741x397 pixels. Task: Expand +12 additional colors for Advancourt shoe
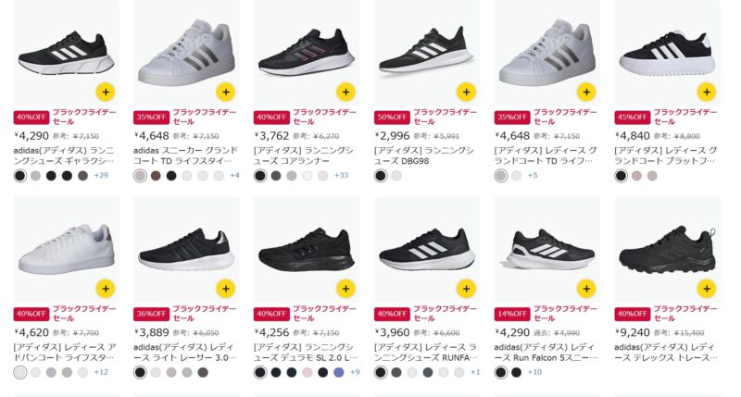coord(101,372)
